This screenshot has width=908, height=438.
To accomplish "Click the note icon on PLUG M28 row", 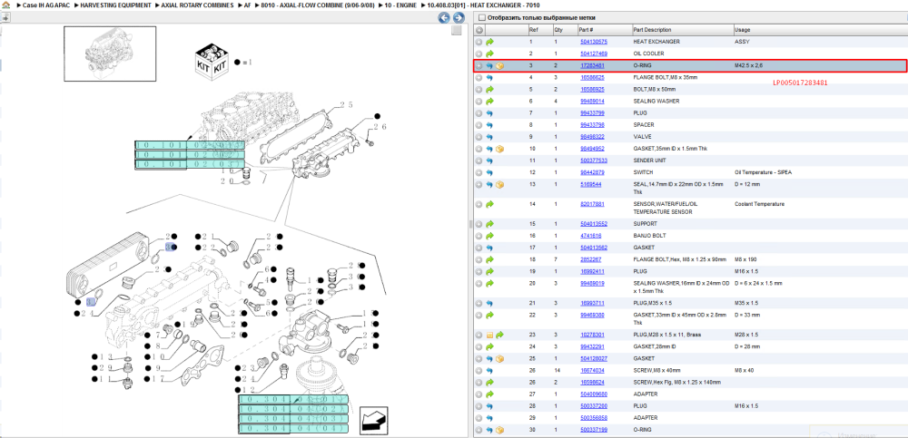I will 490,335.
